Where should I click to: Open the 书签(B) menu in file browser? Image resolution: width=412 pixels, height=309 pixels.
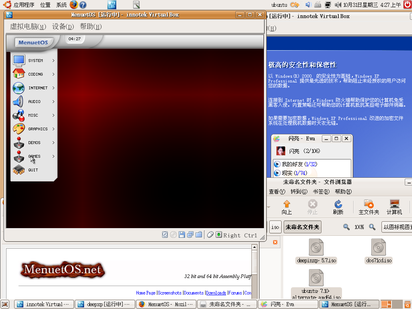321,192
